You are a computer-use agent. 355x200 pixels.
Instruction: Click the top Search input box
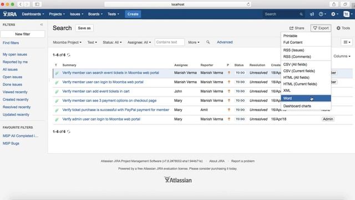(283, 14)
